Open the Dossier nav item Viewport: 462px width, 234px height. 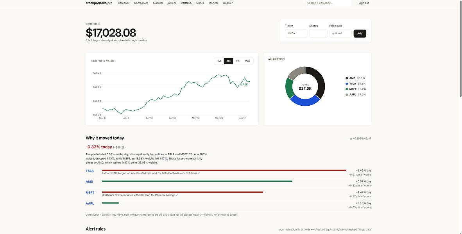[x=228, y=3]
